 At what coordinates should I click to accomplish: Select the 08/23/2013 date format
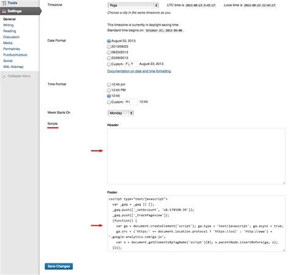click(x=109, y=52)
